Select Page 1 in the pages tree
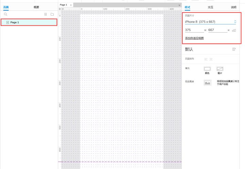 (15, 22)
